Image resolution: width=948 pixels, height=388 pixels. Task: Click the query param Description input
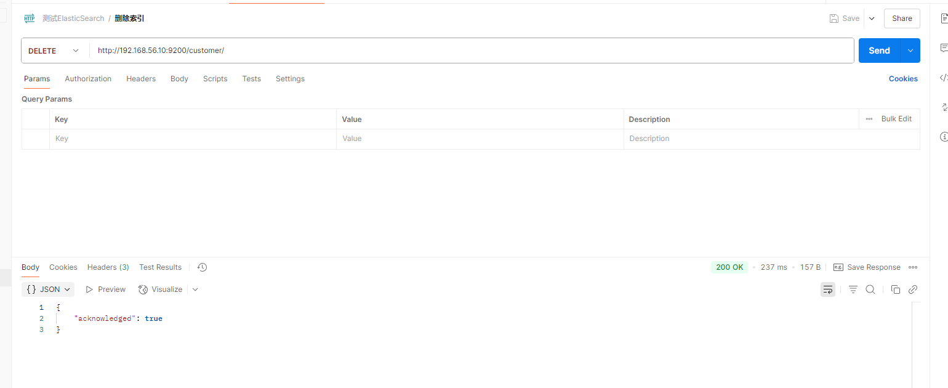772,139
